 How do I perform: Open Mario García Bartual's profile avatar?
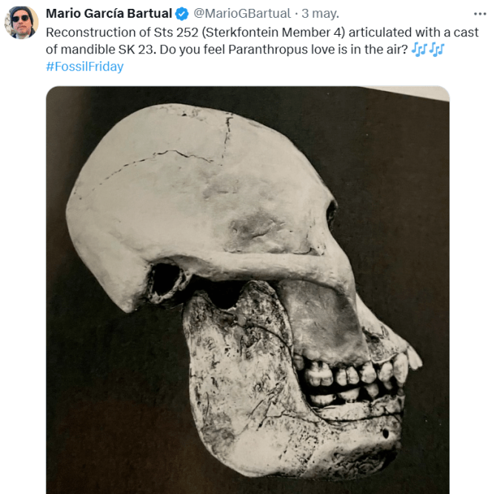21,22
